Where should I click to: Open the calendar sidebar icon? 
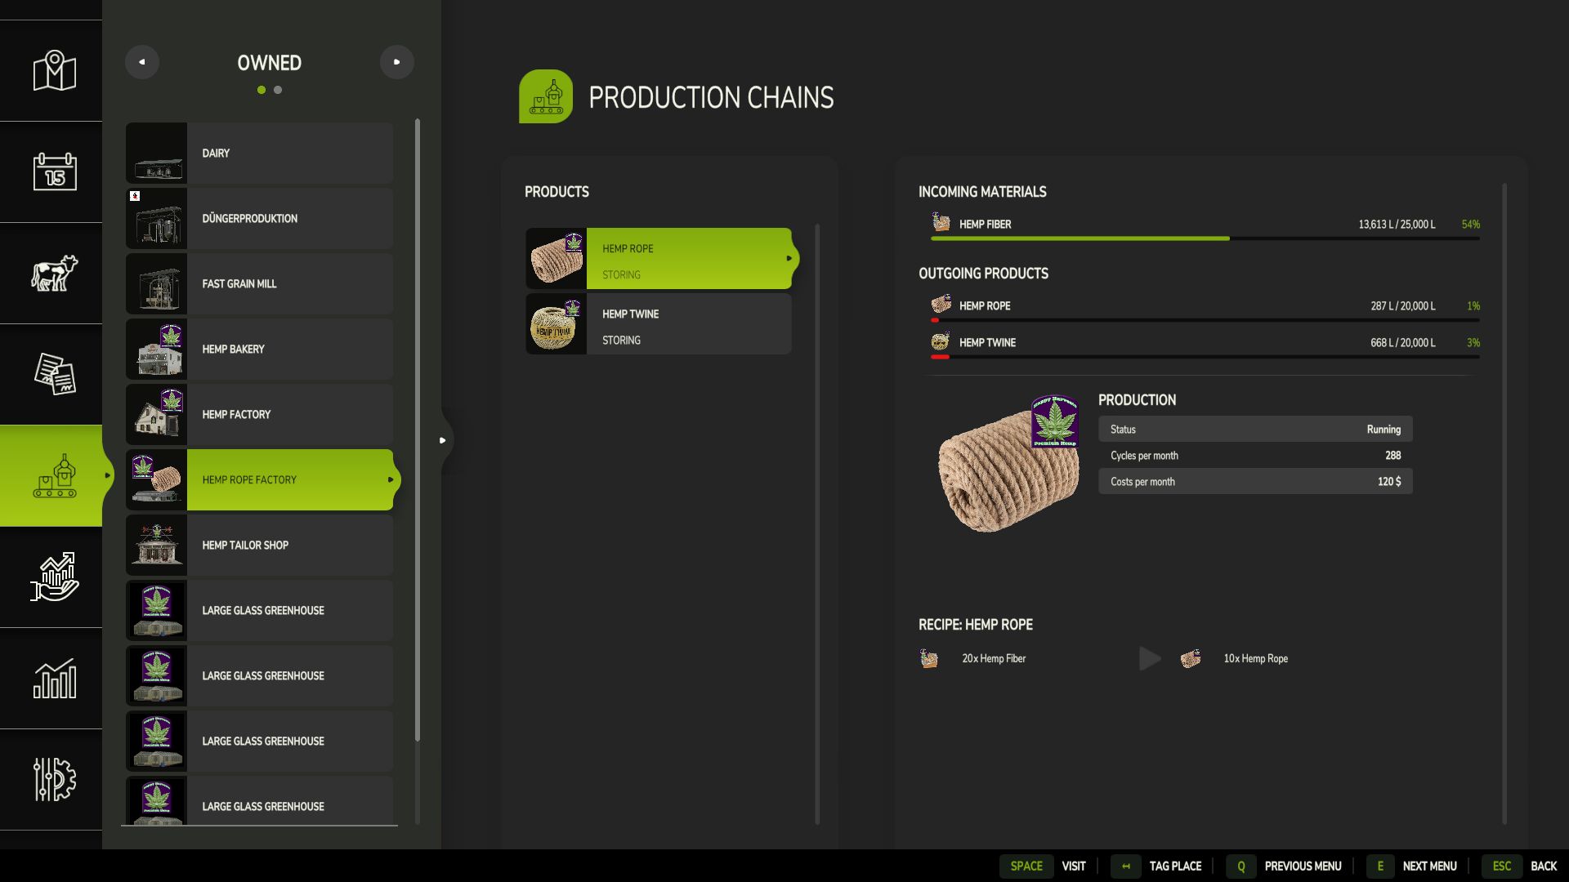(54, 171)
